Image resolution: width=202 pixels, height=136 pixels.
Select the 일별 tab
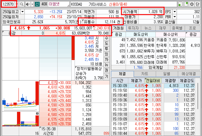[167, 74]
